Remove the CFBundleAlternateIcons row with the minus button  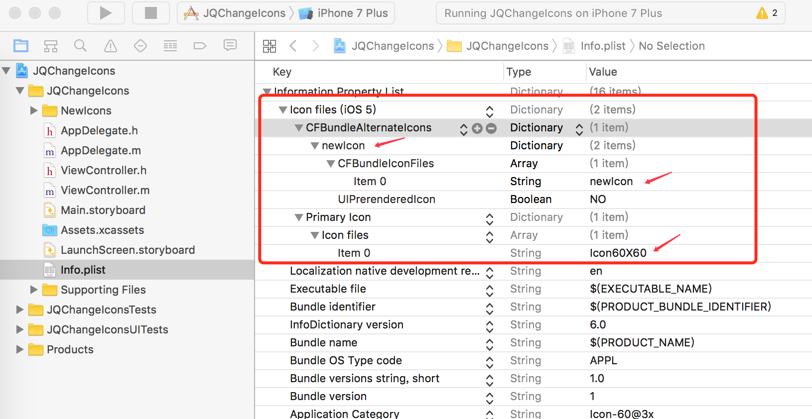coord(491,128)
